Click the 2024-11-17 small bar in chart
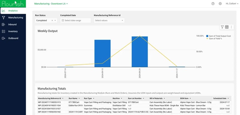The image size is (240, 115). coord(177,67)
